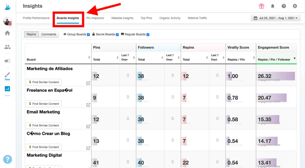
Task: Uncheck the Group Boards checkbox
Action: pos(88,35)
